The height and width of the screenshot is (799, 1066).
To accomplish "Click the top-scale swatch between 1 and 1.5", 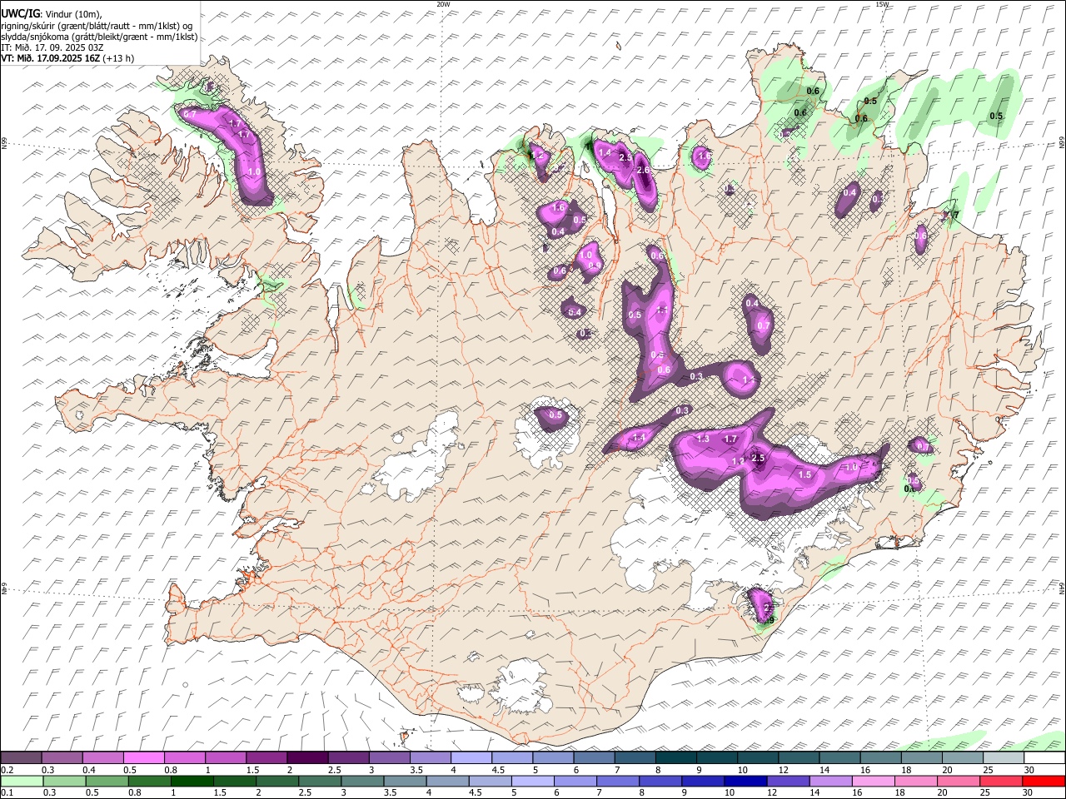I will click(225, 758).
